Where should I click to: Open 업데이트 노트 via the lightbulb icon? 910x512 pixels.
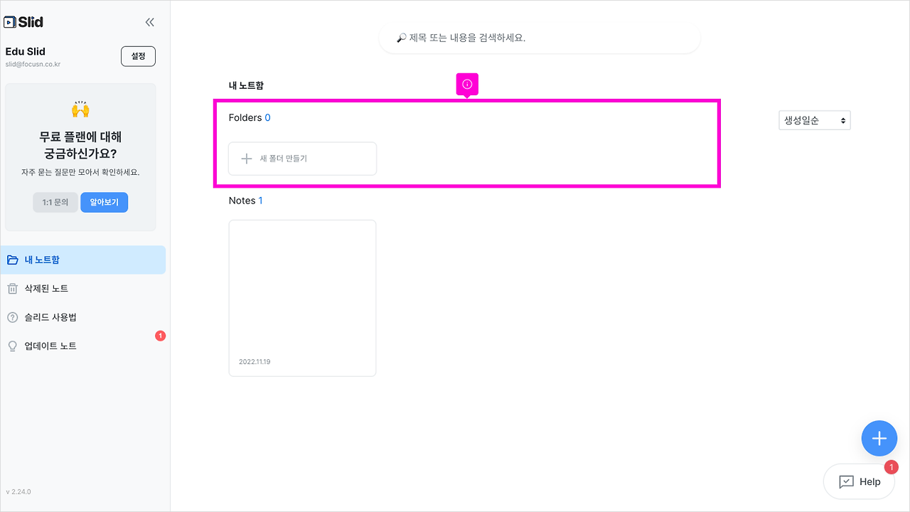(12, 346)
